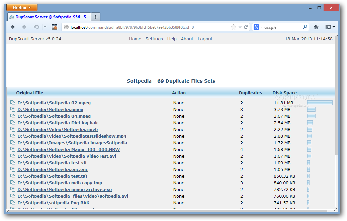Open the Firefox application menu dropdown
Viewport: 347px width, 221px height.
[22, 7]
